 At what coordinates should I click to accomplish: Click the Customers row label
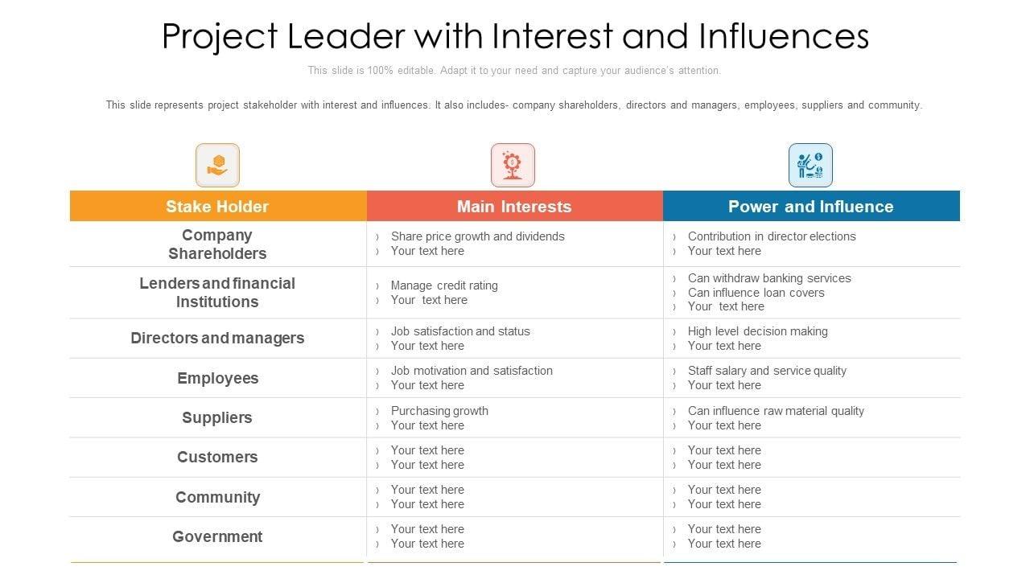pyautogui.click(x=217, y=458)
